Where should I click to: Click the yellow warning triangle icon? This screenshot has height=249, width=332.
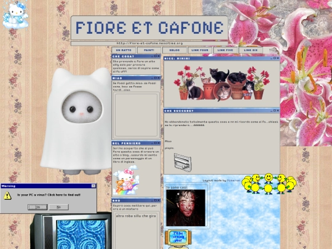pos(7,196)
